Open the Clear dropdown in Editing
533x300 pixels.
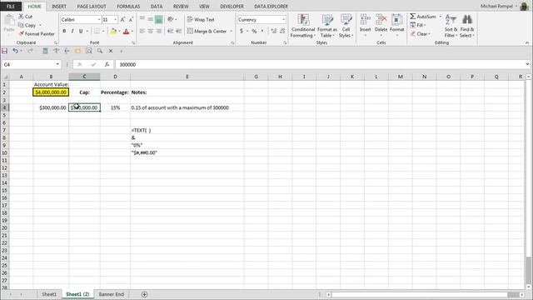pos(420,34)
